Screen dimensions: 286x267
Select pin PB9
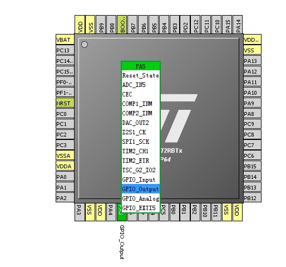point(101,25)
